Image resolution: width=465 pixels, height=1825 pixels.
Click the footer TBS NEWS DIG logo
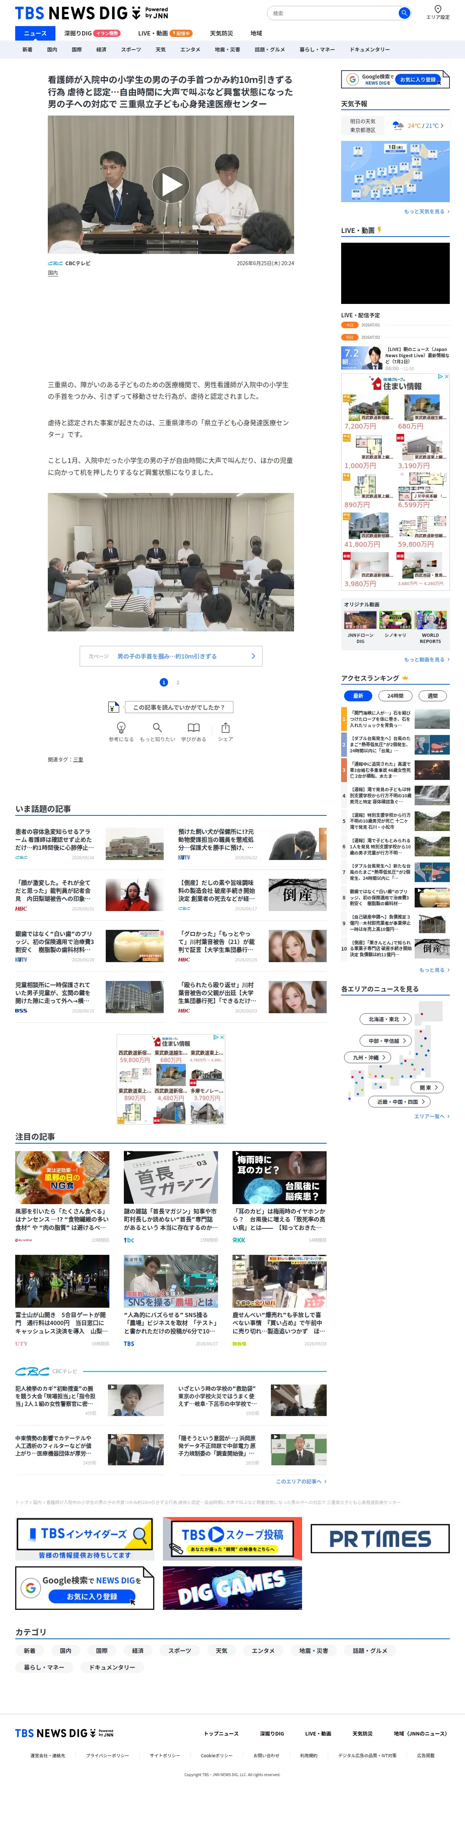pyautogui.click(x=64, y=1733)
